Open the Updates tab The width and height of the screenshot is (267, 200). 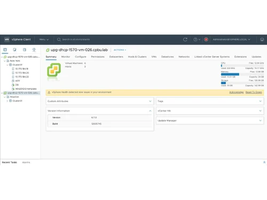coord(256,57)
